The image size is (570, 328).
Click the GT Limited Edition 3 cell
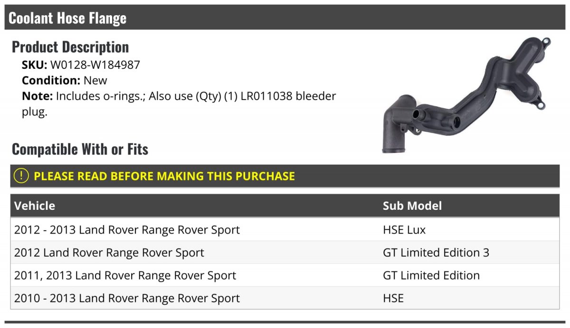coord(436,253)
